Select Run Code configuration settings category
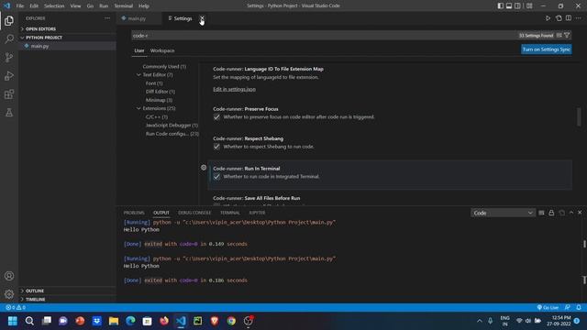The image size is (587, 330). pyautogui.click(x=172, y=134)
